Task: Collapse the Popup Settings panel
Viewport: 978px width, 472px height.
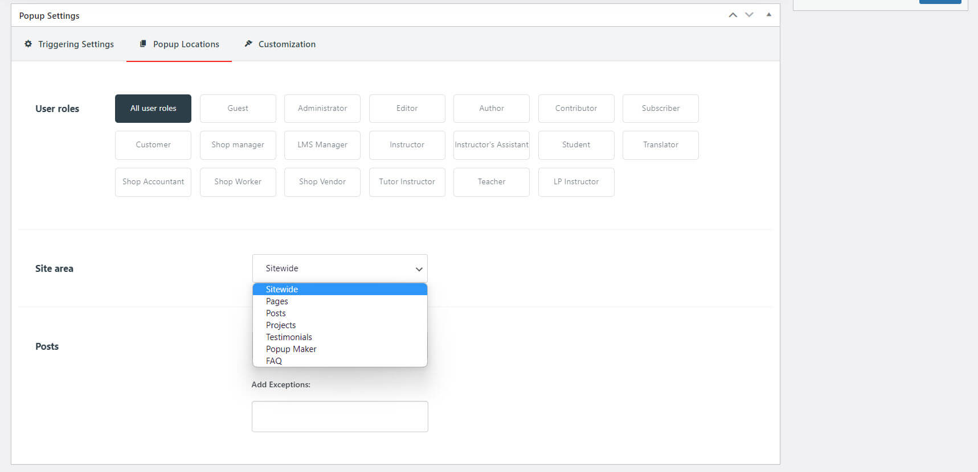Action: (768, 15)
